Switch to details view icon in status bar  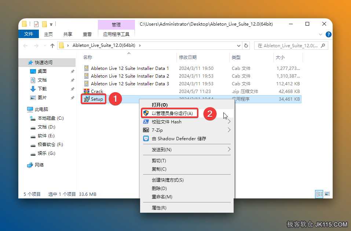[x=319, y=194]
